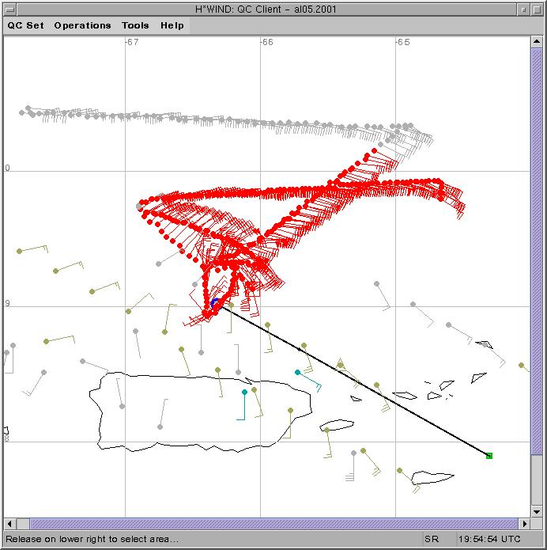Minimize the H*WIND QC Client window
547x550 pixels.
523,9
